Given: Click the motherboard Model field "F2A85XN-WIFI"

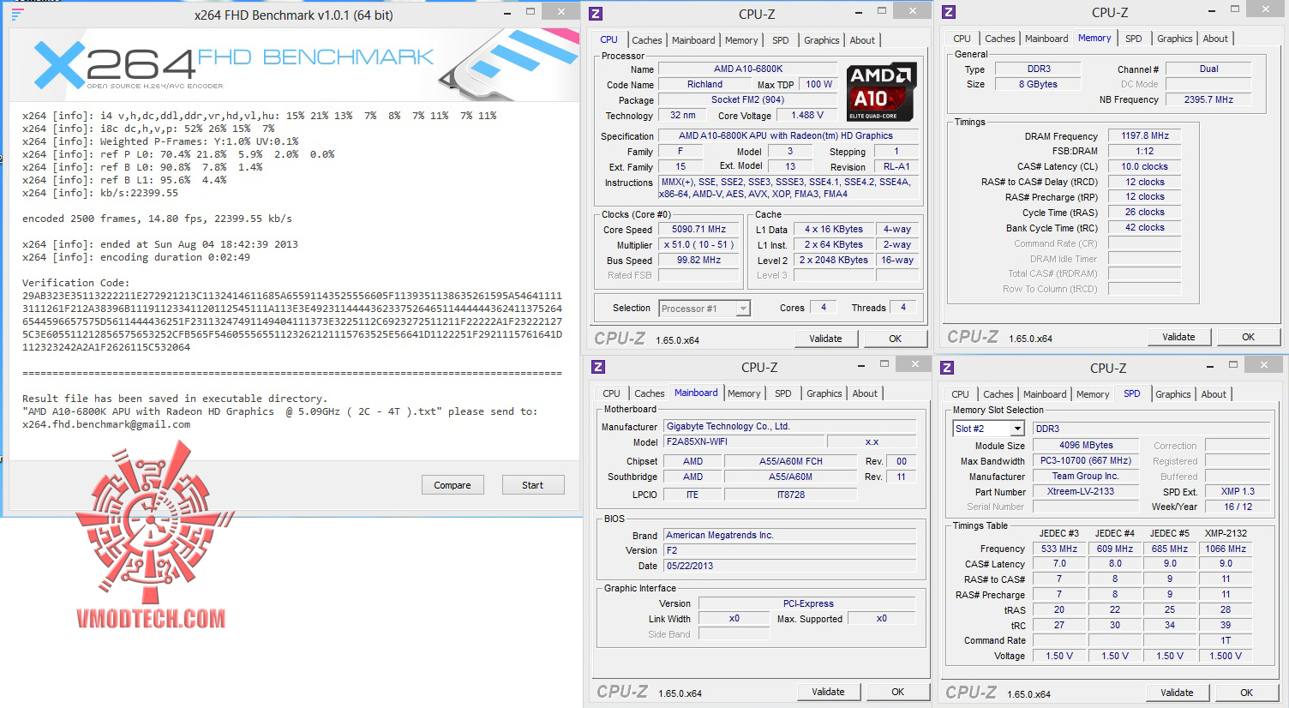Looking at the screenshot, I should [x=745, y=442].
